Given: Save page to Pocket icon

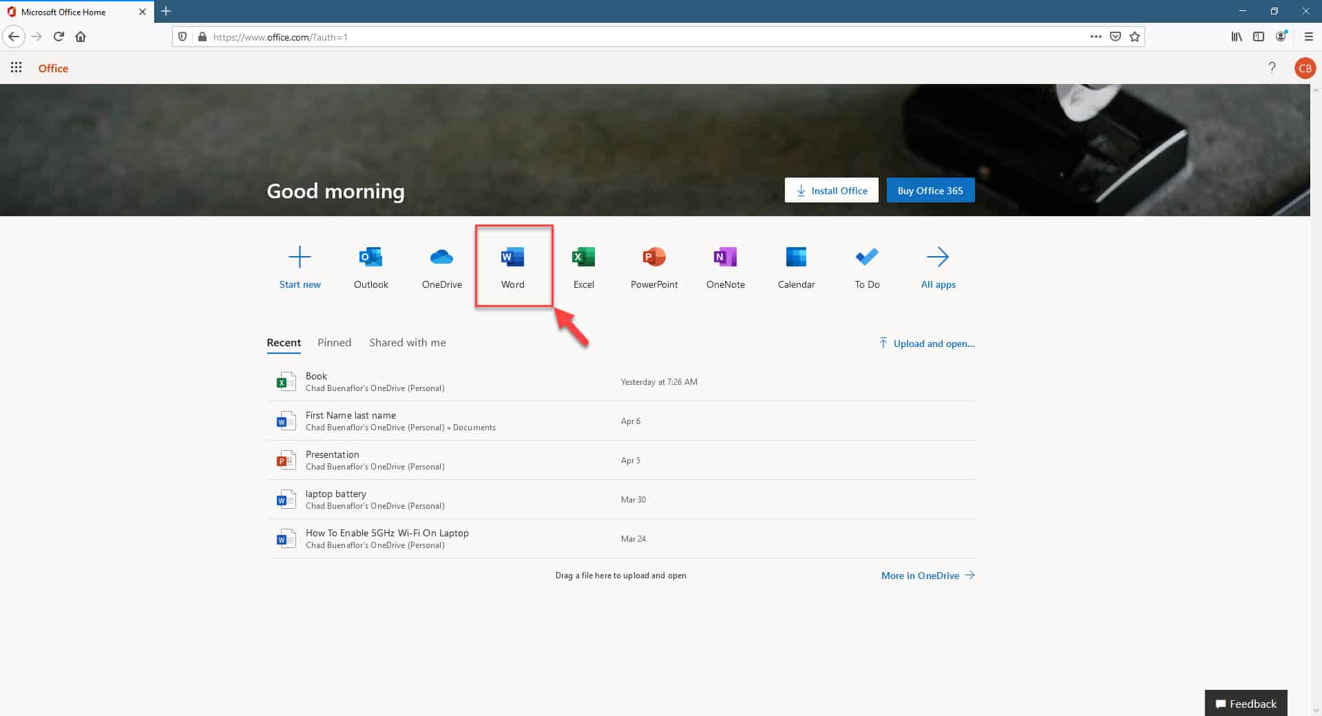Looking at the screenshot, I should click(x=1115, y=36).
